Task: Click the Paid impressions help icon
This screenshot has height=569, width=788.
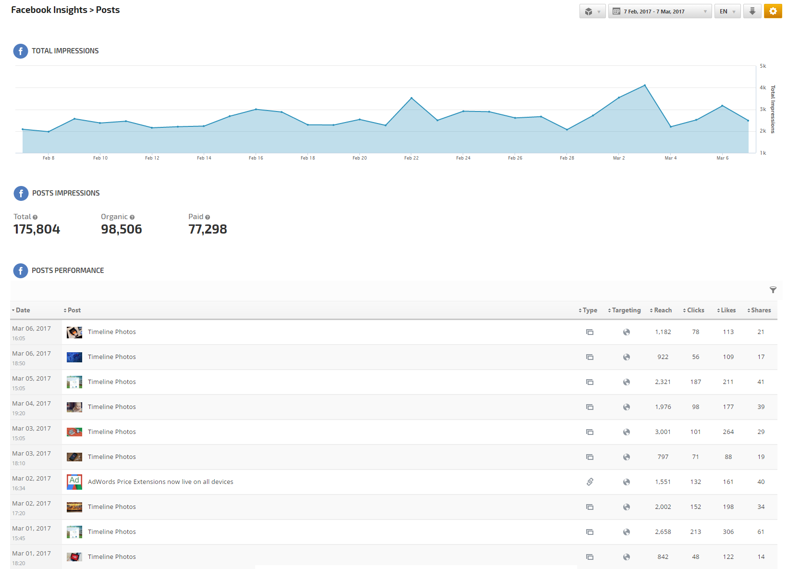Action: [x=208, y=217]
